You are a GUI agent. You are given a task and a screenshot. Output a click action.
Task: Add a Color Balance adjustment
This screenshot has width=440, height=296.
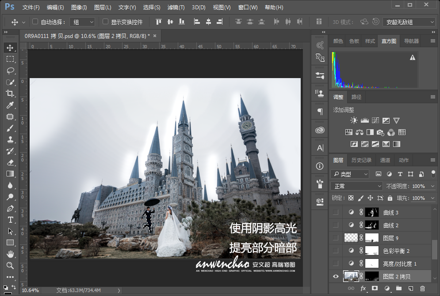point(360,132)
